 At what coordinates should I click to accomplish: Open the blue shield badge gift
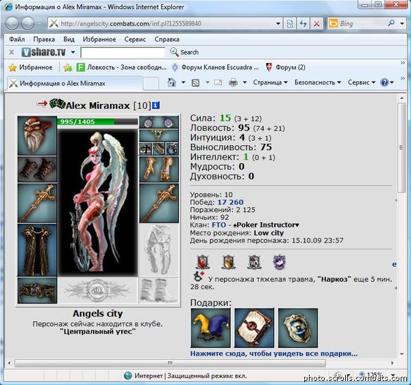[298, 328]
